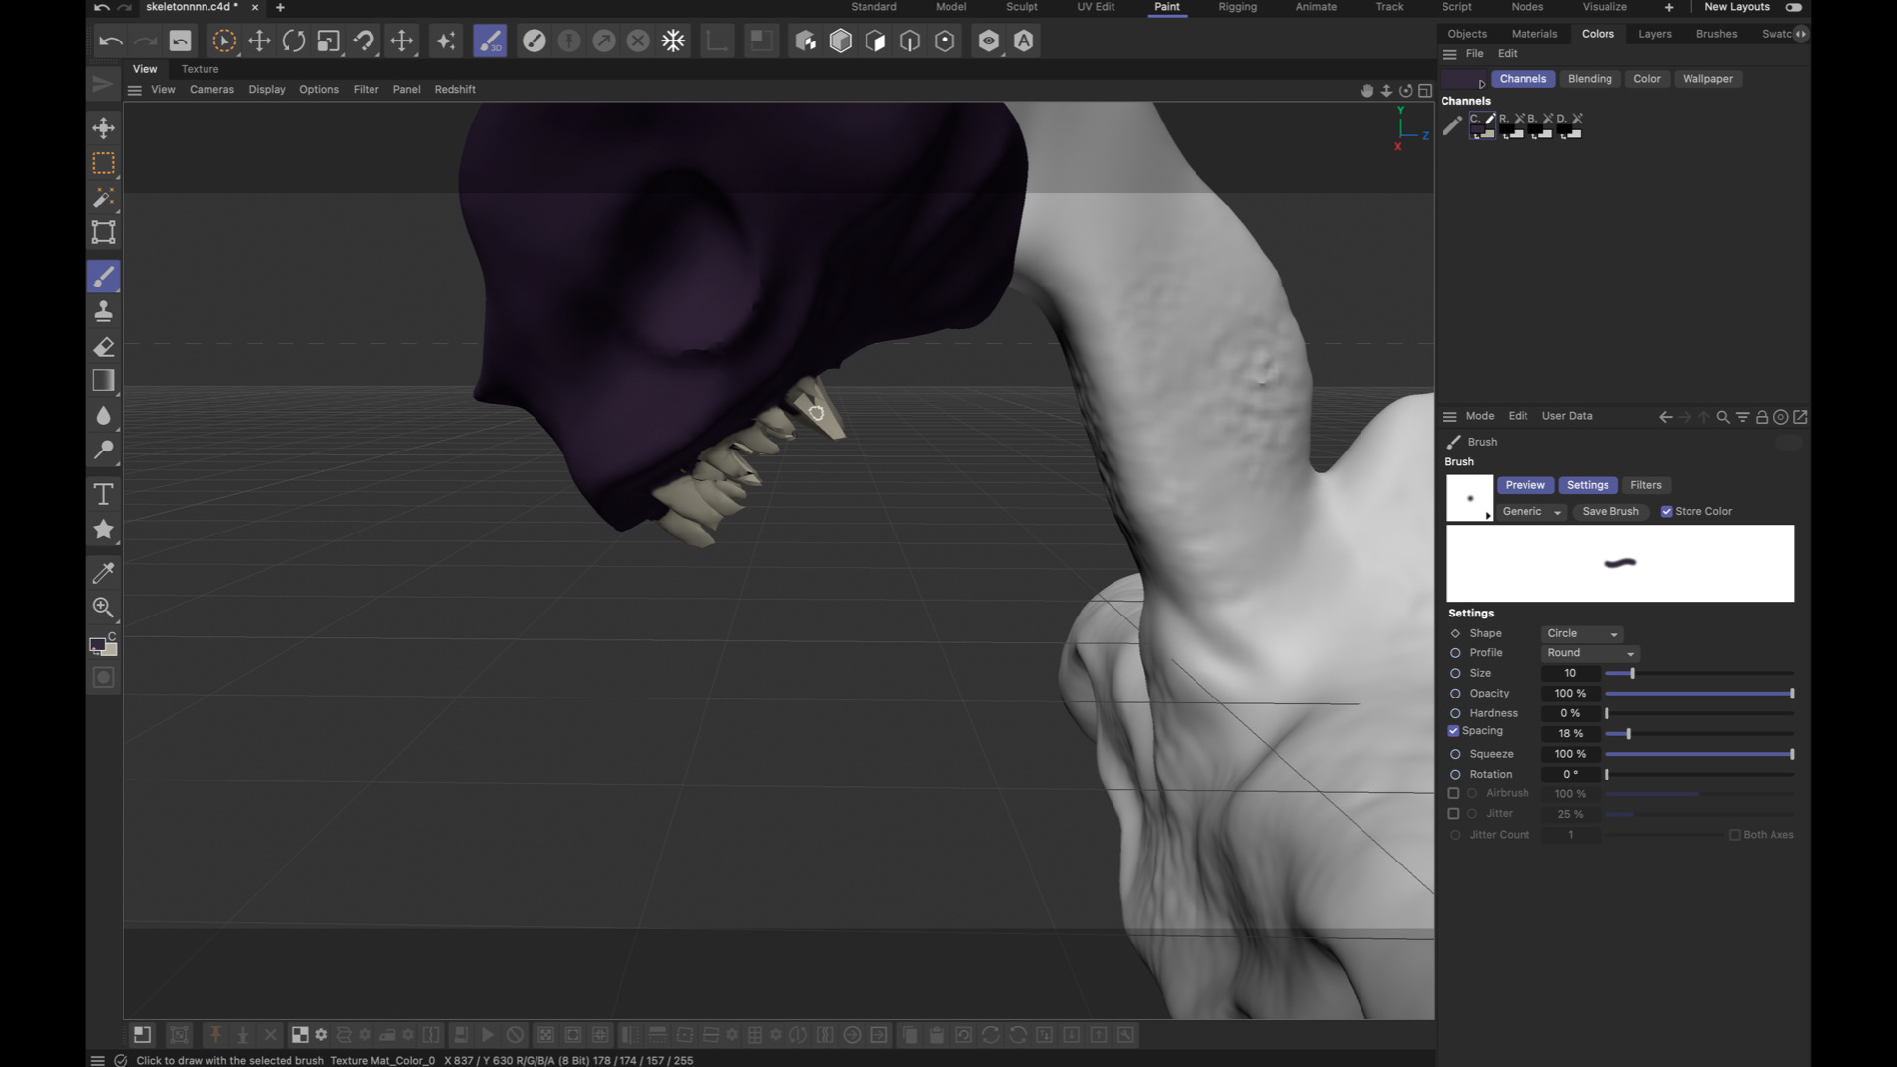Choose the Magic Wand tool
Image resolution: width=1897 pixels, height=1067 pixels.
[x=103, y=198]
